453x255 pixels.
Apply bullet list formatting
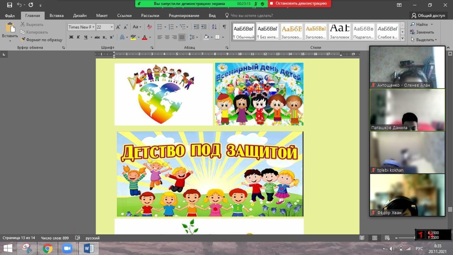160,27
